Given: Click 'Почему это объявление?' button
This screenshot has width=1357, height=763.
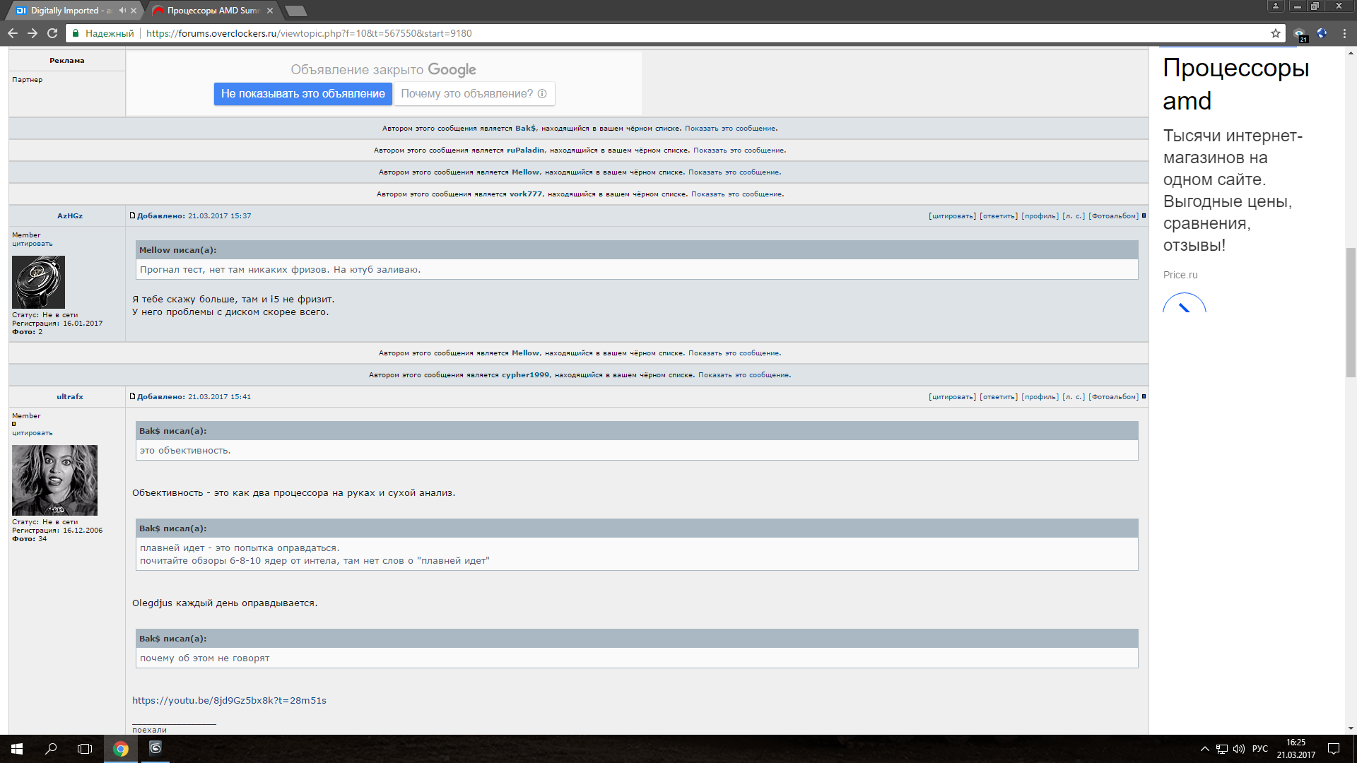Looking at the screenshot, I should pyautogui.click(x=474, y=94).
